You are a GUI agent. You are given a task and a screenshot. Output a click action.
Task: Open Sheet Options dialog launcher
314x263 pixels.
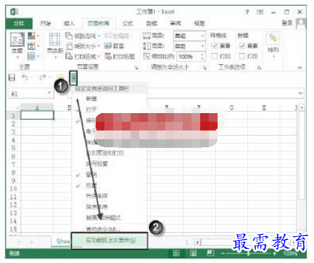point(259,68)
